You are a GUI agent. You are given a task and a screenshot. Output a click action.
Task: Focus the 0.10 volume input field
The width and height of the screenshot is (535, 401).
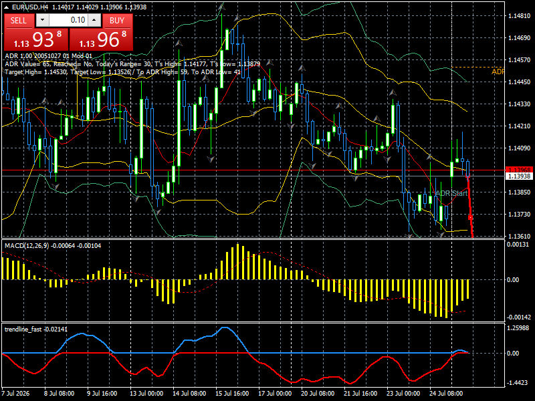coord(68,20)
